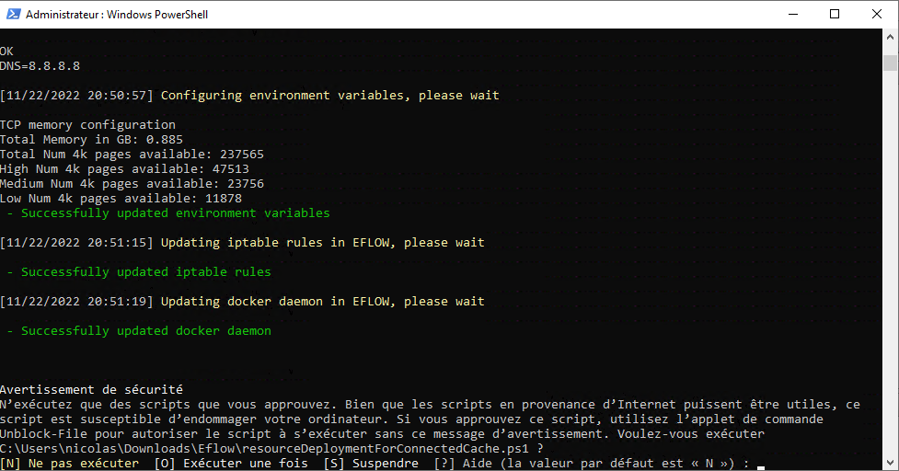This screenshot has width=899, height=471.
Task: Click the empty scrollbar track below thumb
Action: [890, 276]
